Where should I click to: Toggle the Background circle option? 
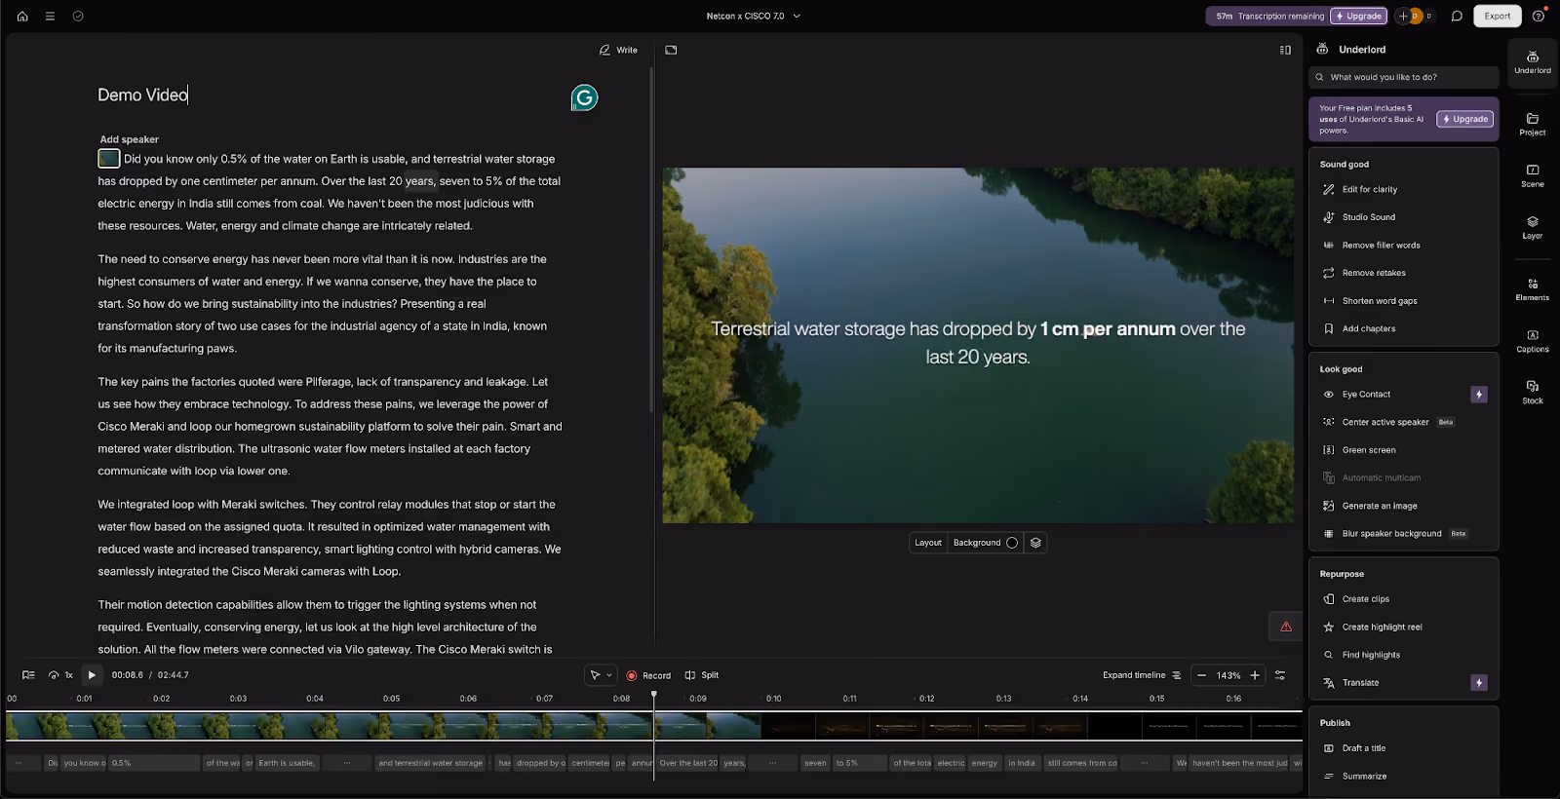pyautogui.click(x=1012, y=543)
